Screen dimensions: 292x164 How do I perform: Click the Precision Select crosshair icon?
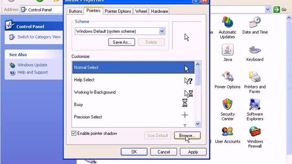(185, 115)
